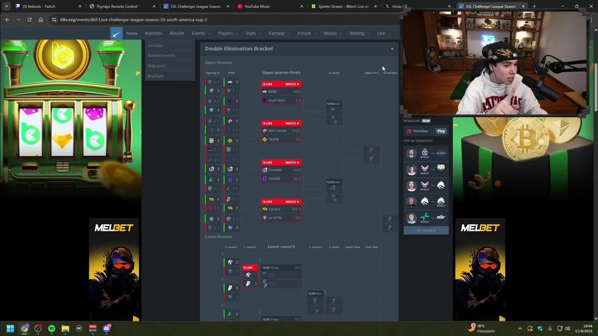Open the mbr transfer entry
The image size is (598, 336).
[426, 218]
